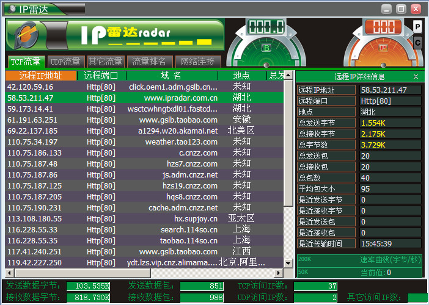Sort by 远程端口 column header
The image size is (429, 305).
pyautogui.click(x=101, y=76)
